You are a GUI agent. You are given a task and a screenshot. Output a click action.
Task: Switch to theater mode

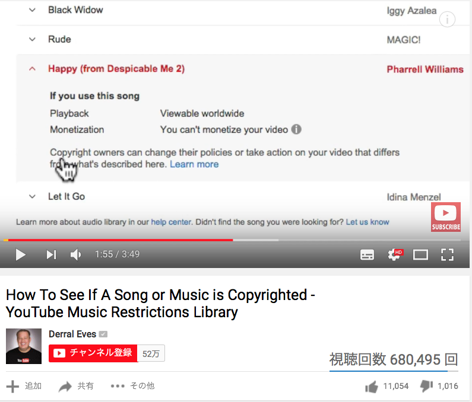tap(420, 255)
